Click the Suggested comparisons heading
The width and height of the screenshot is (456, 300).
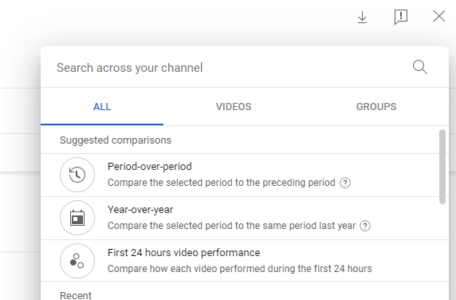pyautogui.click(x=116, y=140)
